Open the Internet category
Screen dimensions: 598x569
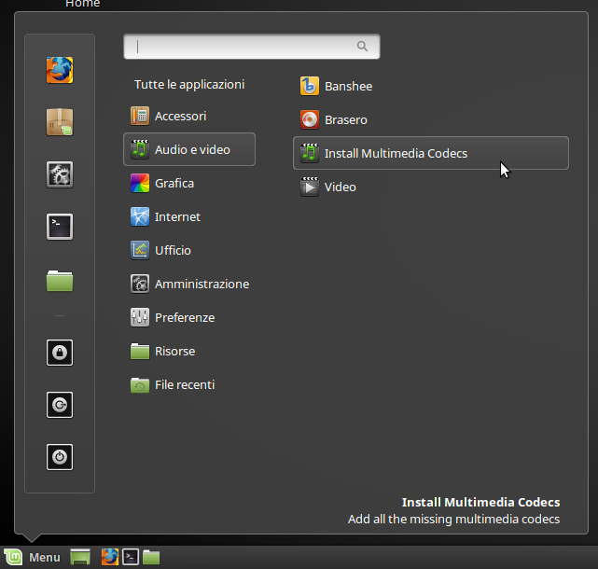point(177,217)
